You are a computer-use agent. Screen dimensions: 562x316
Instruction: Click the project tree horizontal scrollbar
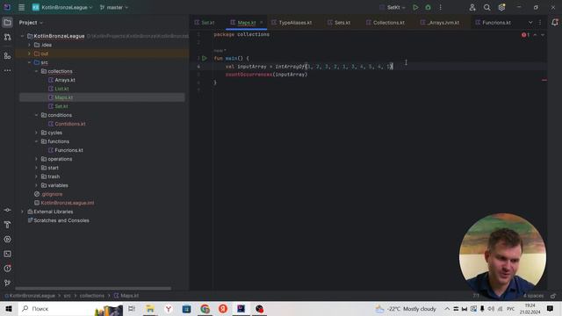click(x=93, y=289)
